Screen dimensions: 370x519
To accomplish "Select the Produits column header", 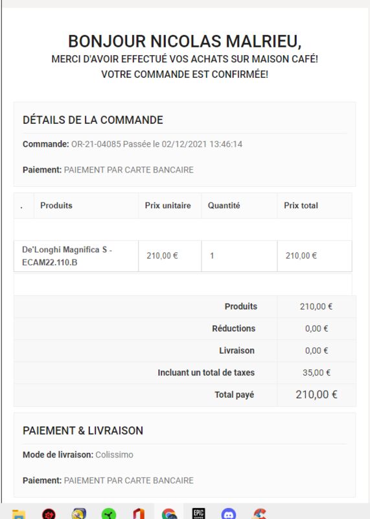I will [56, 205].
